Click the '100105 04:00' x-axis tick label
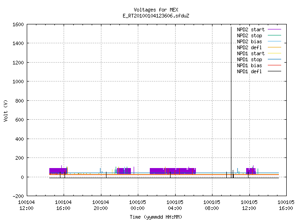The height and width of the screenshot is (221, 295). 175,205
